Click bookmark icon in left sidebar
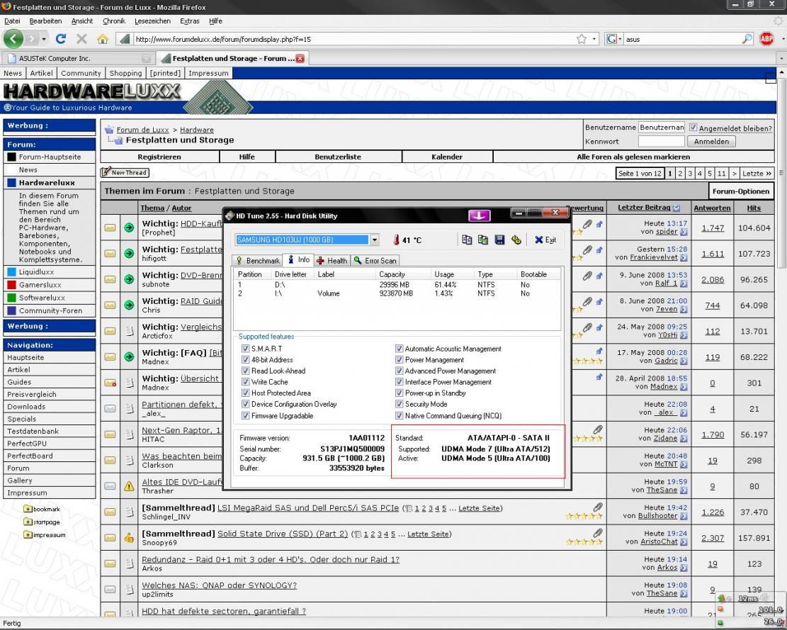Image resolution: width=787 pixels, height=630 pixels. [x=28, y=509]
